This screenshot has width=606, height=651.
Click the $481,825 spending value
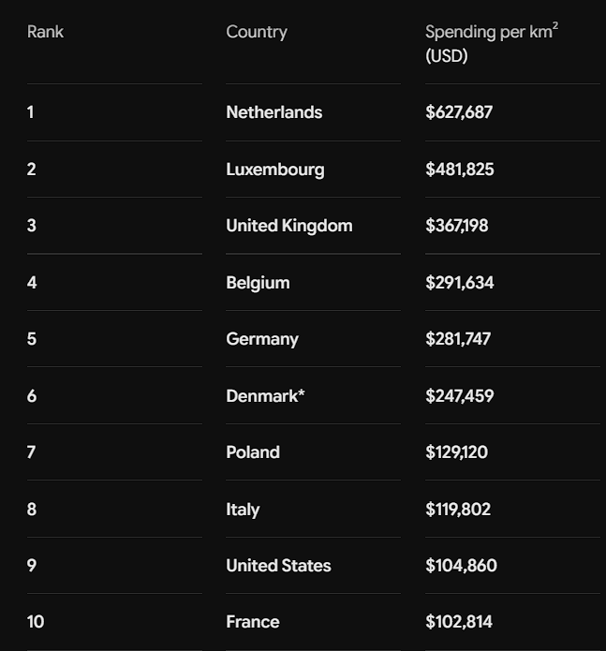(460, 170)
